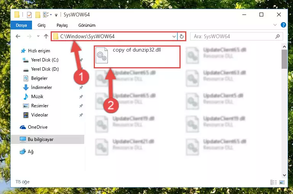The image size is (293, 194).
Task: Click the Ara: SysWOW64 search box
Action: tap(236, 36)
